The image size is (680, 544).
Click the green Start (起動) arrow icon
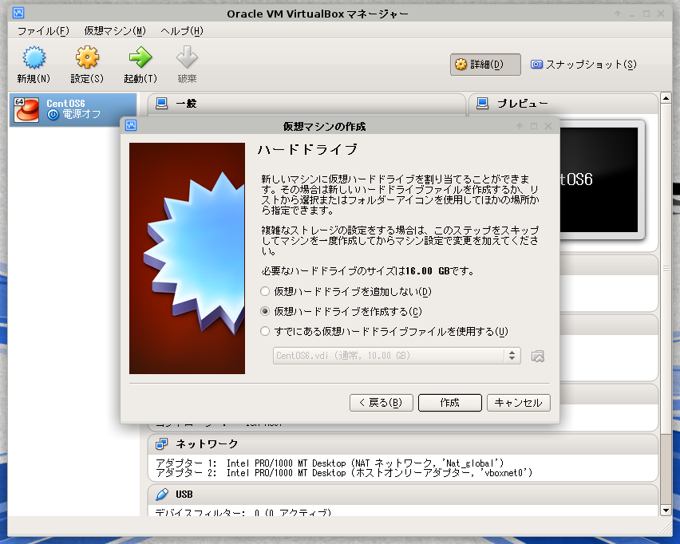point(140,57)
